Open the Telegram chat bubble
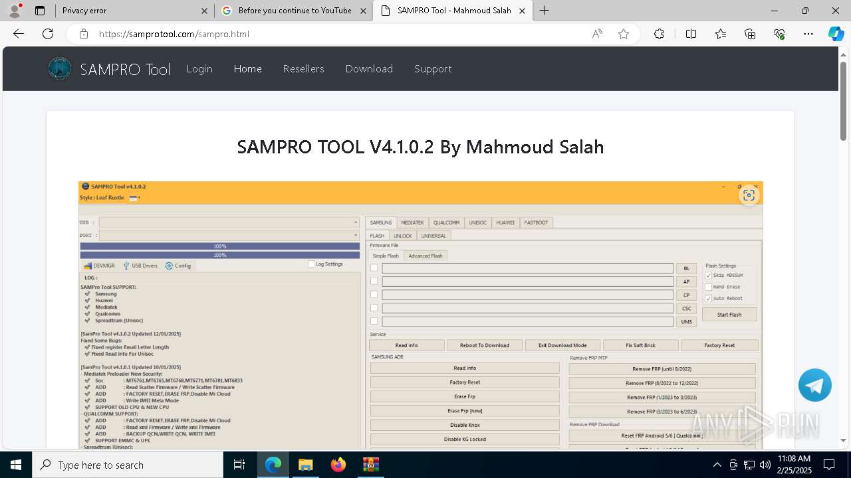 815,385
